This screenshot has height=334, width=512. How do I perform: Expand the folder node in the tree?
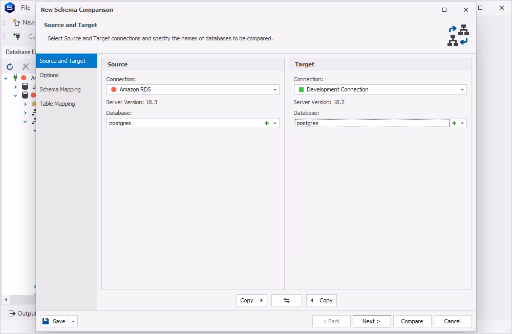25,104
